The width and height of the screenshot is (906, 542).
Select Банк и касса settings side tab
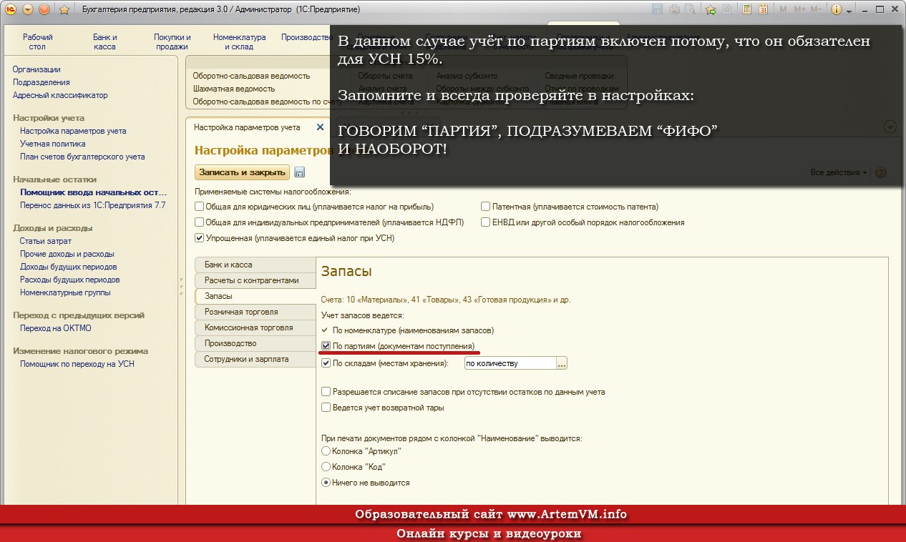click(x=255, y=265)
